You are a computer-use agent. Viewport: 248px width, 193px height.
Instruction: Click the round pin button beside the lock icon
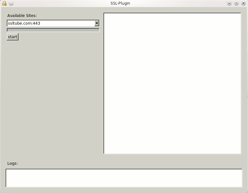11,3
